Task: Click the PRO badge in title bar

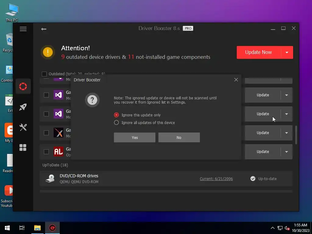Action: pos(188,28)
